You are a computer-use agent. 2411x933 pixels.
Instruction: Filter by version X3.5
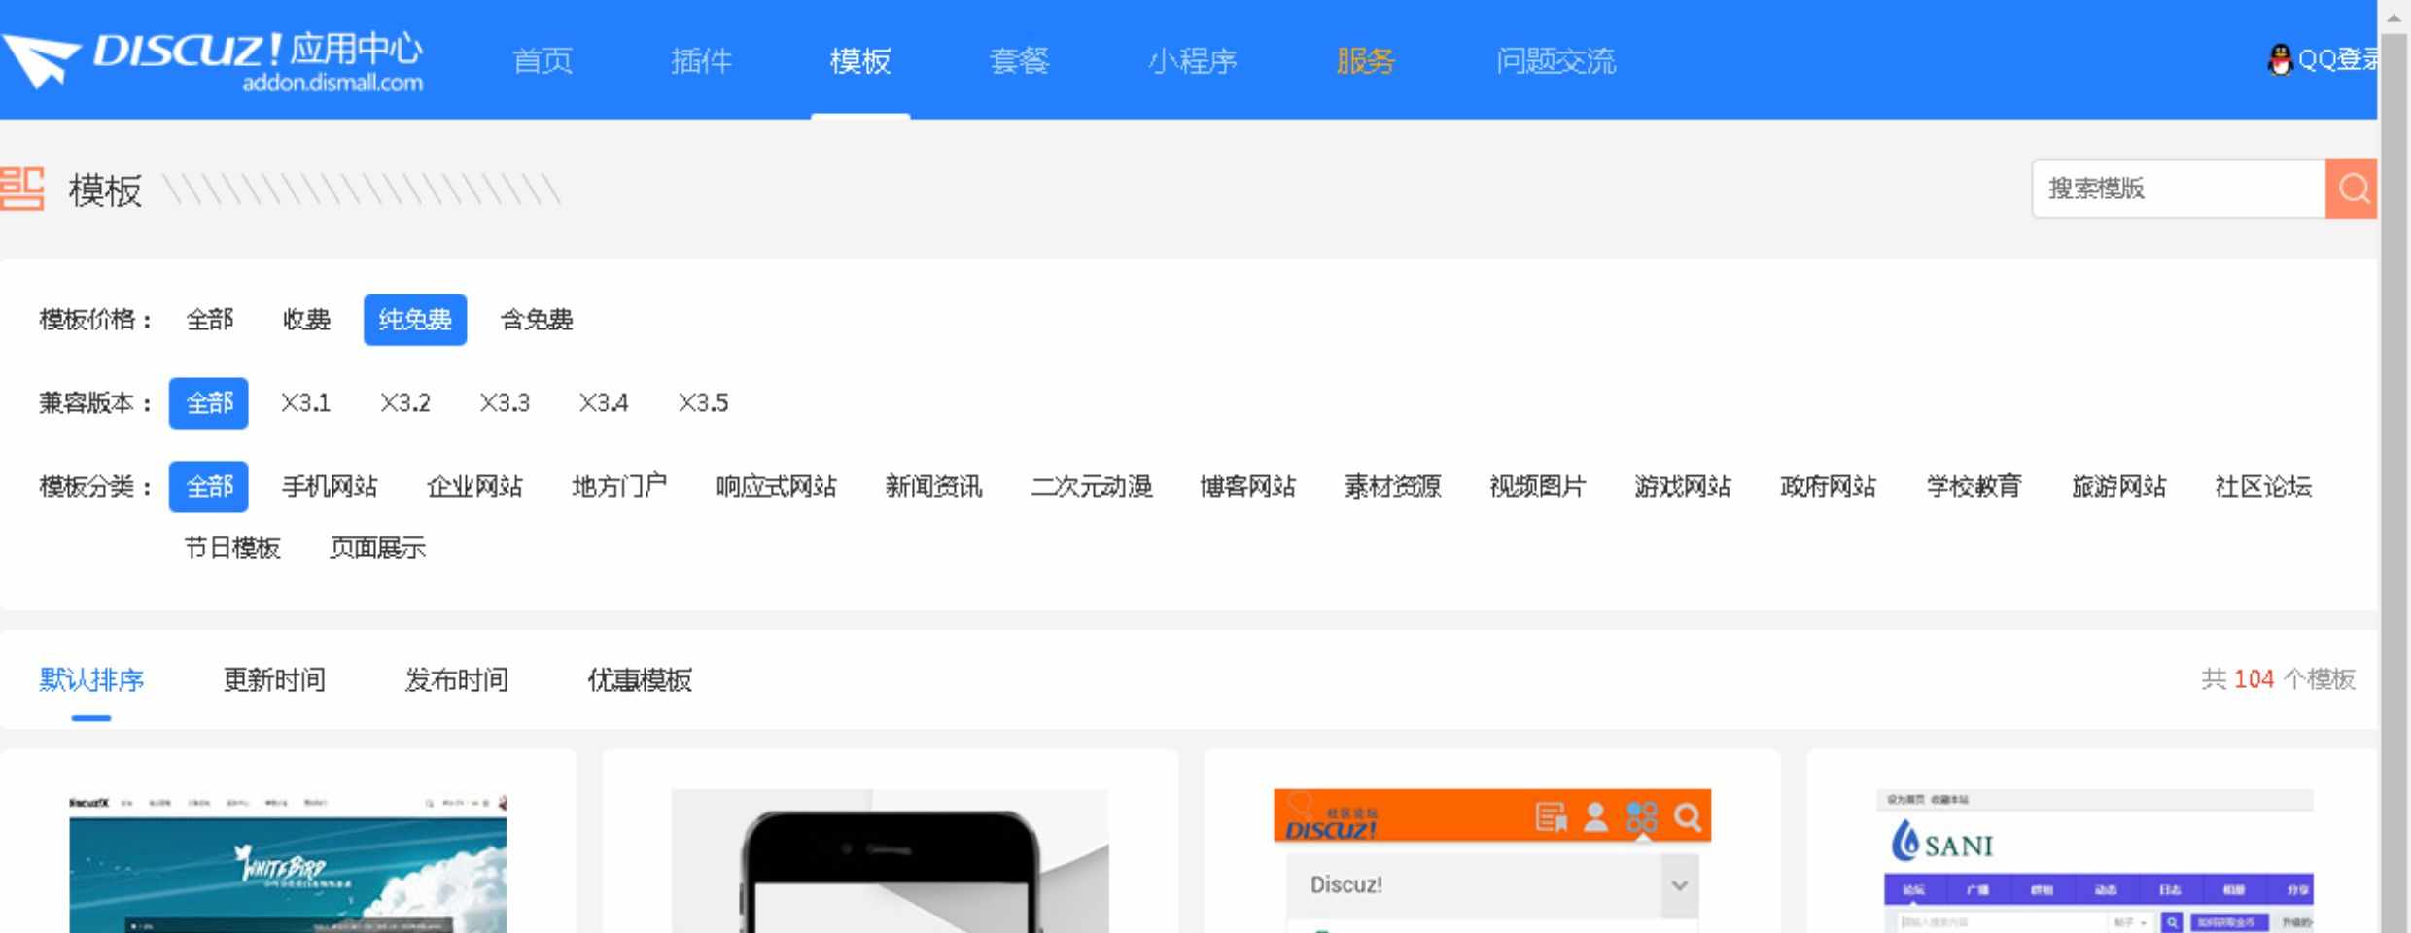pos(703,403)
